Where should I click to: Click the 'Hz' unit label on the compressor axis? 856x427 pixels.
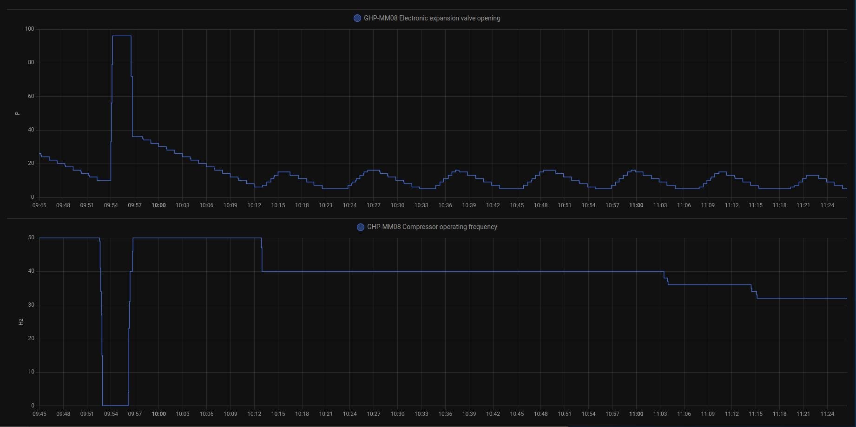[x=20, y=322]
